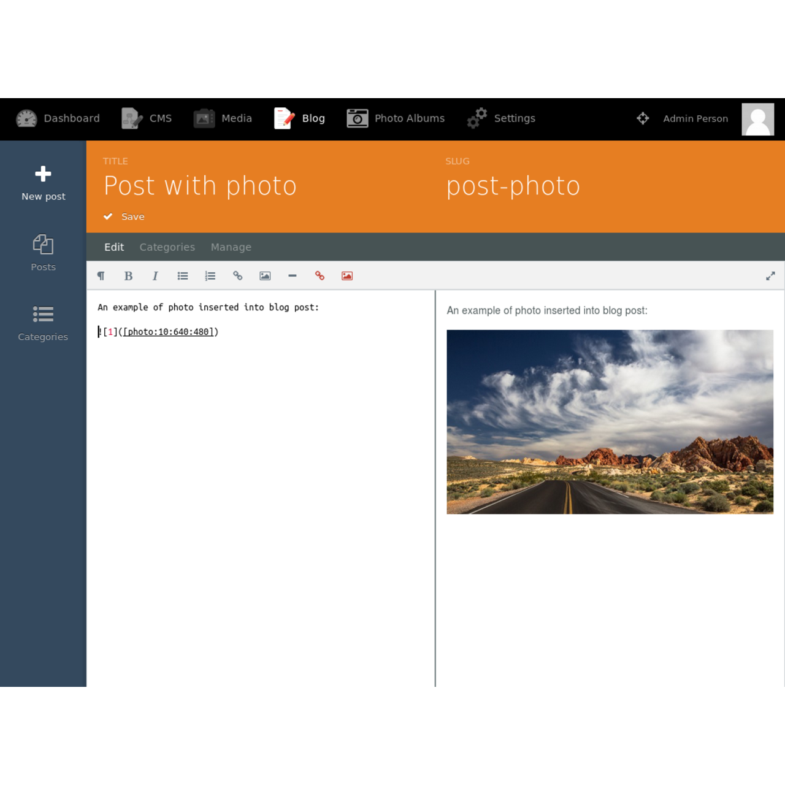Image resolution: width=785 pixels, height=785 pixels.
Task: Insert a bulleted list
Action: 182,276
